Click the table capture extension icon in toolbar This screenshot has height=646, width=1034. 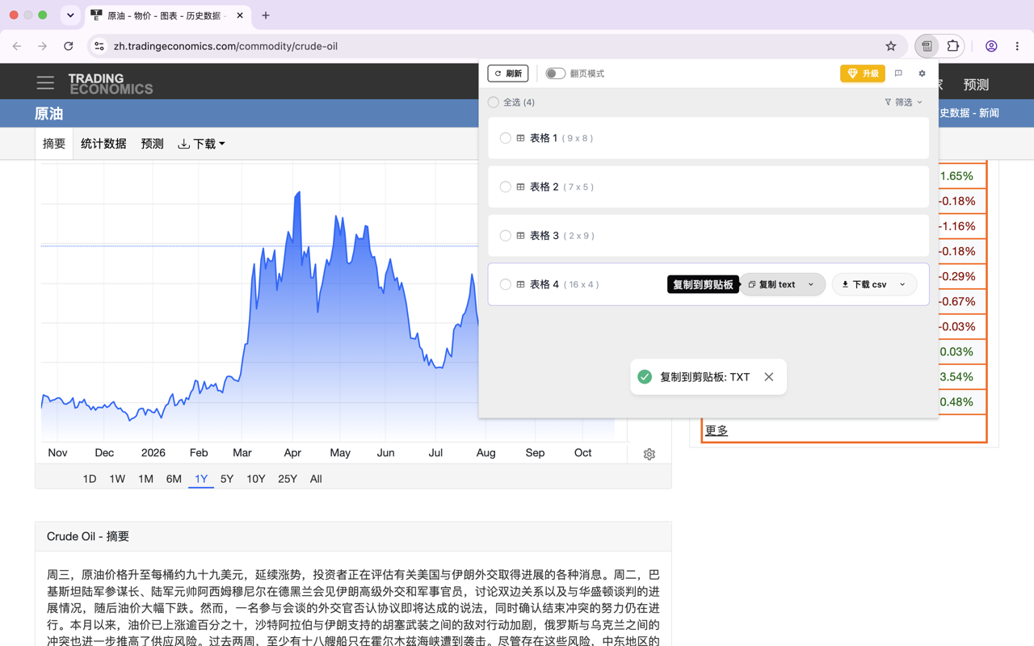(x=927, y=46)
